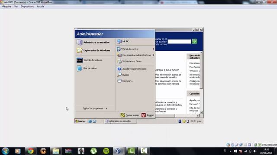Viewport: 277px width, 155px height.
Task: Open Herramientas administrativas entry
Action: point(134,55)
